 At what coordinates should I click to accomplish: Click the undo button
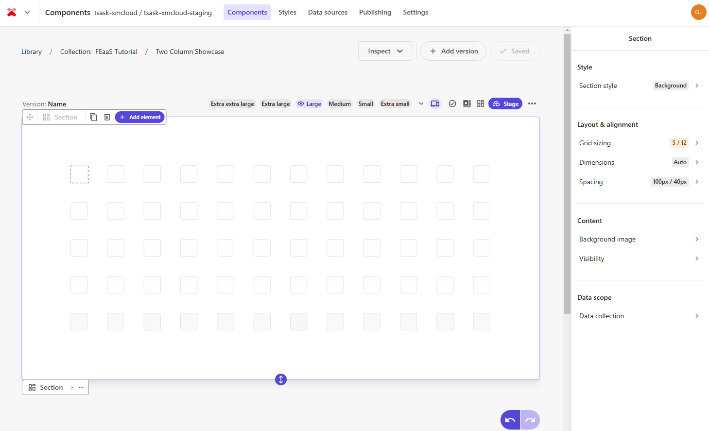pos(510,420)
